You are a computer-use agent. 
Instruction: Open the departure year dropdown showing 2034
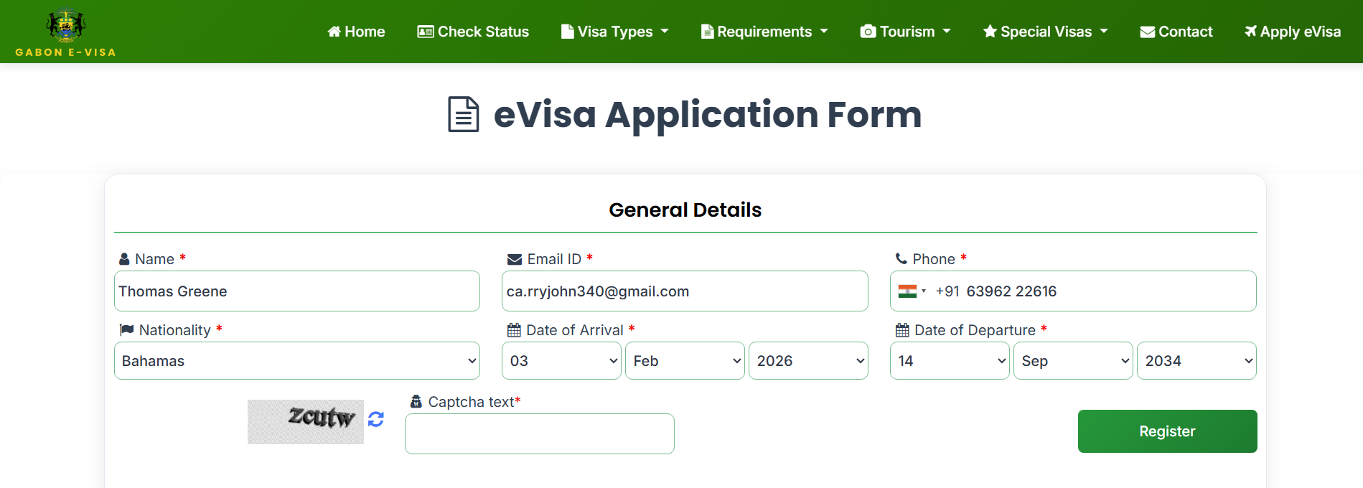(1196, 361)
